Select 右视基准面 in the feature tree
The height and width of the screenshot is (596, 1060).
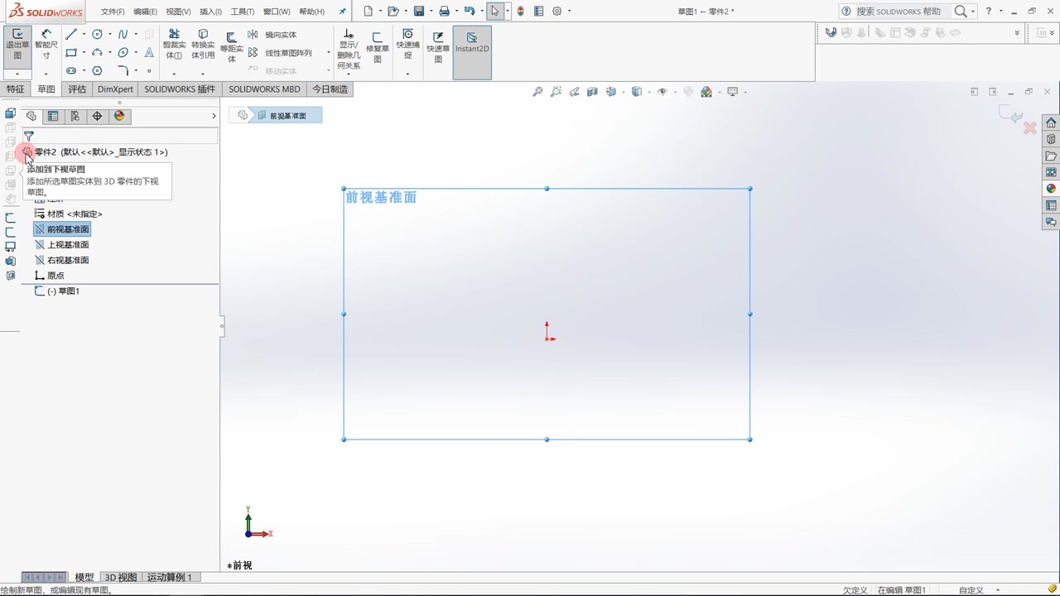pos(67,260)
